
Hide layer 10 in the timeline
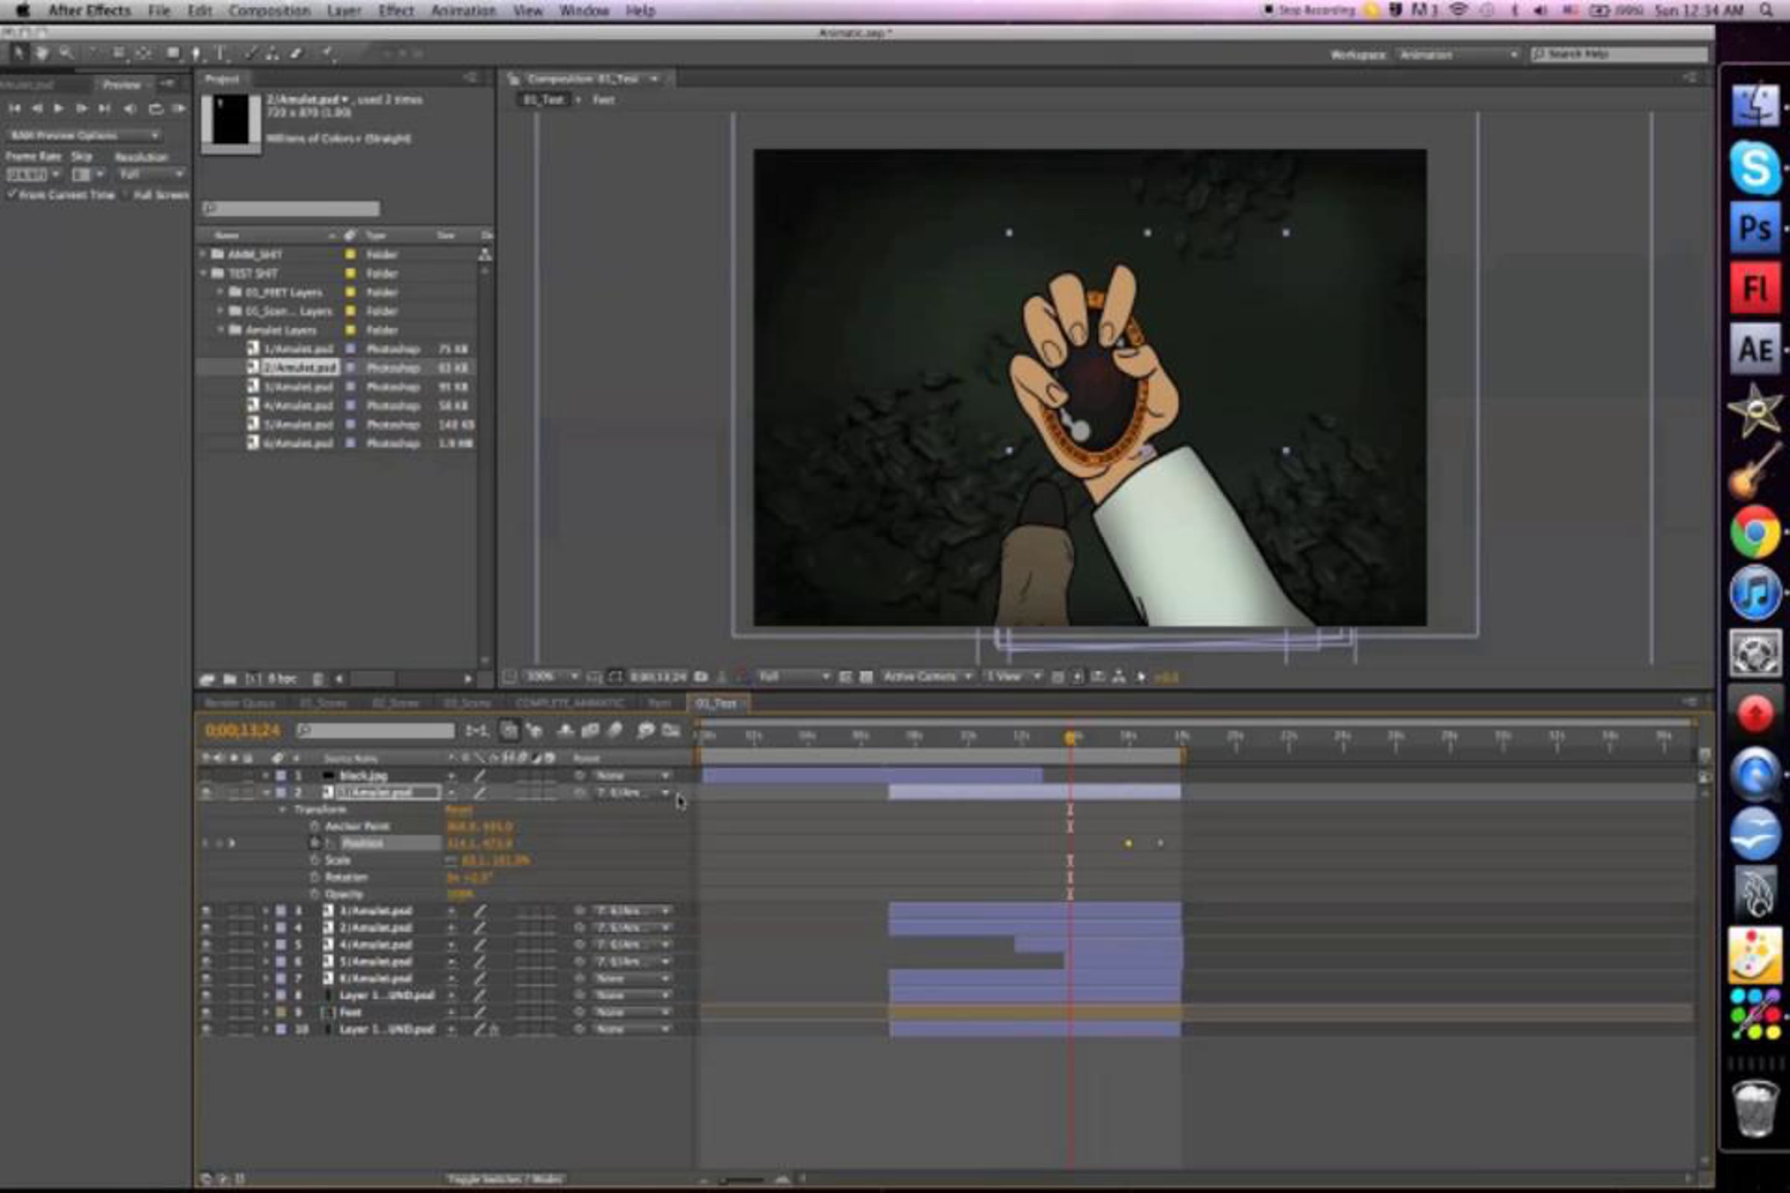(206, 1030)
